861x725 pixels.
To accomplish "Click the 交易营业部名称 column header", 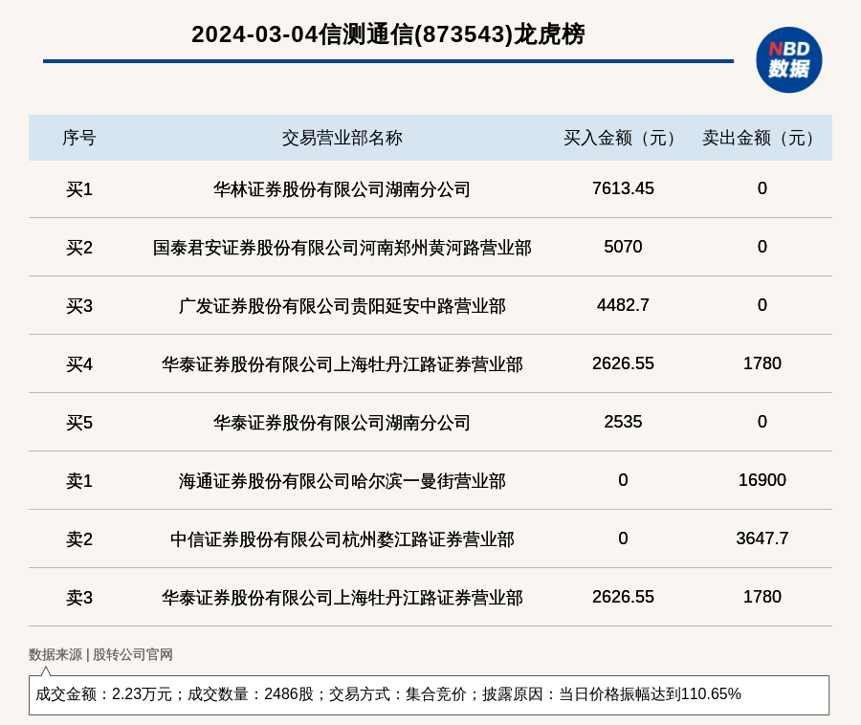I will tap(342, 138).
